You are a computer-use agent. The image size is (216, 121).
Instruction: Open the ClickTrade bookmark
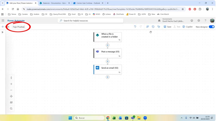click(118, 14)
